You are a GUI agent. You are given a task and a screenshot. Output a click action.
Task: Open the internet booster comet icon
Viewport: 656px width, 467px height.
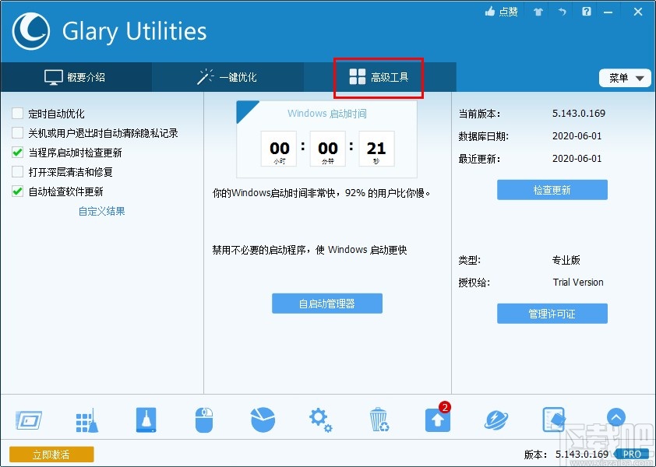(x=496, y=418)
